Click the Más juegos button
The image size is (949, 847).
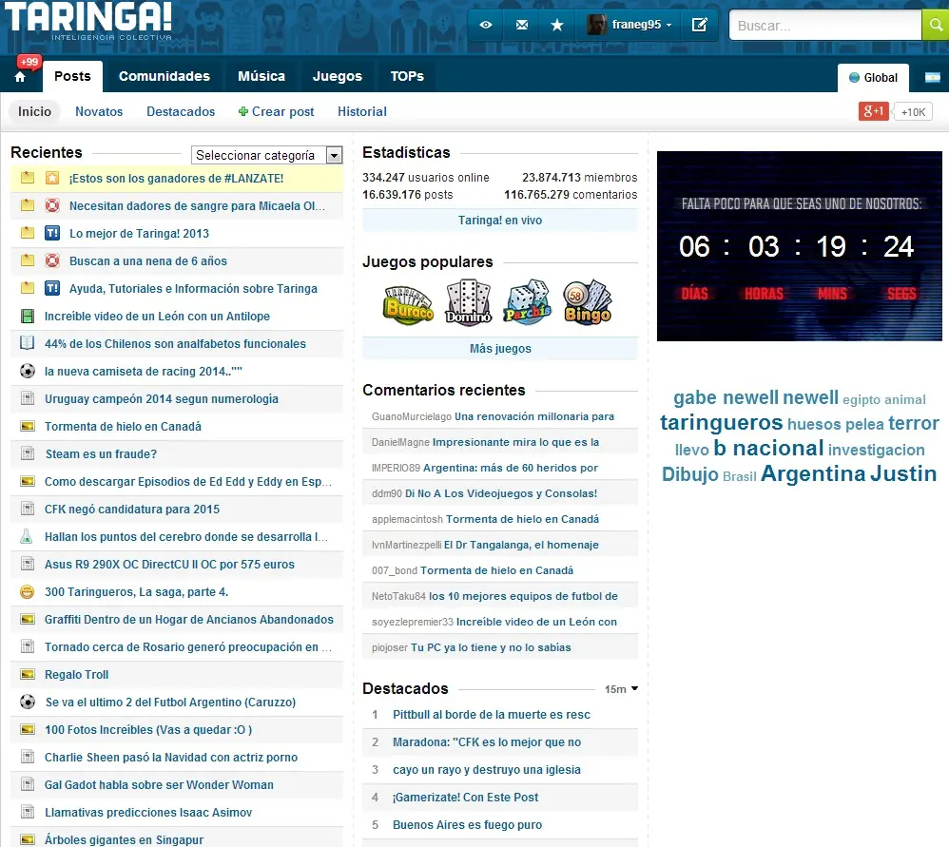pos(500,349)
